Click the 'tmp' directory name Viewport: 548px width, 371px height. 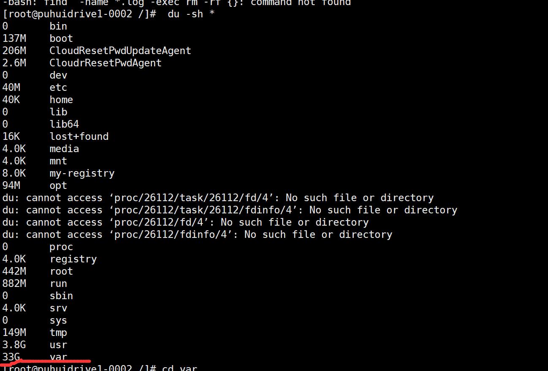[x=58, y=333]
